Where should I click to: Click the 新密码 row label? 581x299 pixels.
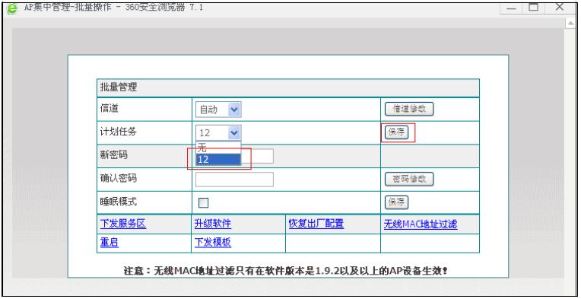pyautogui.click(x=114, y=155)
